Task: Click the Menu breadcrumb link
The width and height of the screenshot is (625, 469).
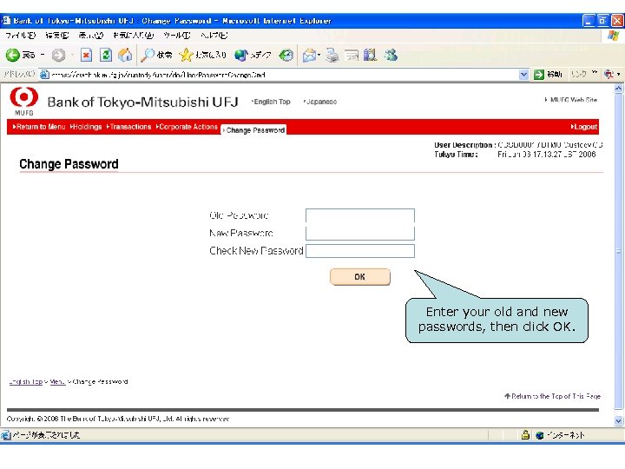Action: tap(57, 381)
